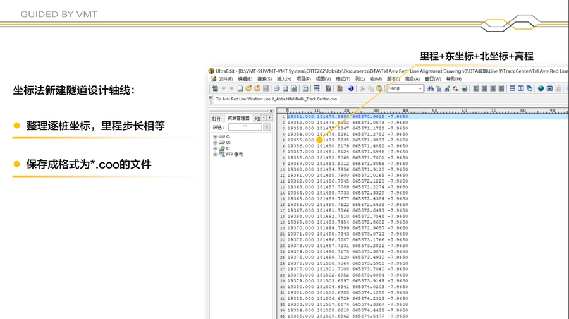This screenshot has width=569, height=319.
Task: Select the D: drive icon in explorer tree
Action: 222,143
